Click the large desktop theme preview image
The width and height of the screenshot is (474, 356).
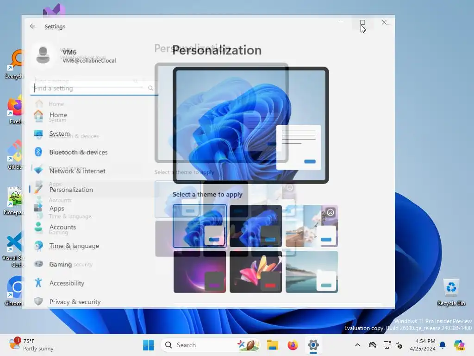point(251,125)
